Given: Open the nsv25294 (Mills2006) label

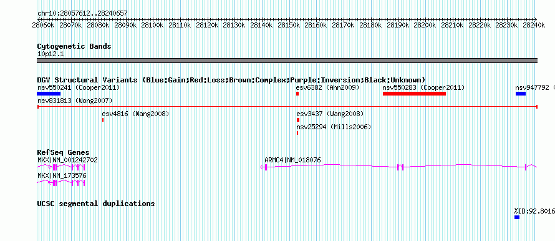Looking at the screenshot, I should coord(334,127).
